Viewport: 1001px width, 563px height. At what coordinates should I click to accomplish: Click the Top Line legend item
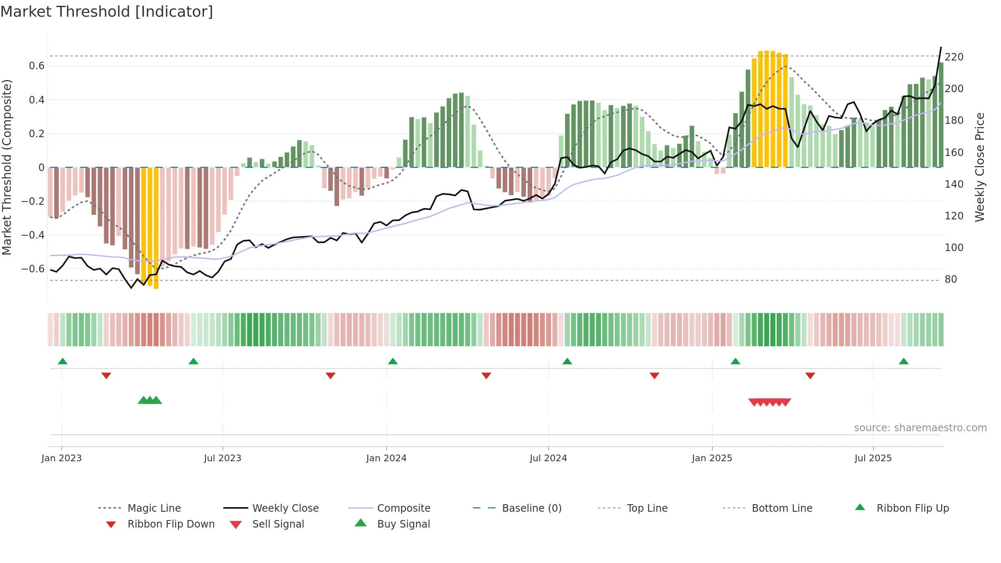(633, 508)
